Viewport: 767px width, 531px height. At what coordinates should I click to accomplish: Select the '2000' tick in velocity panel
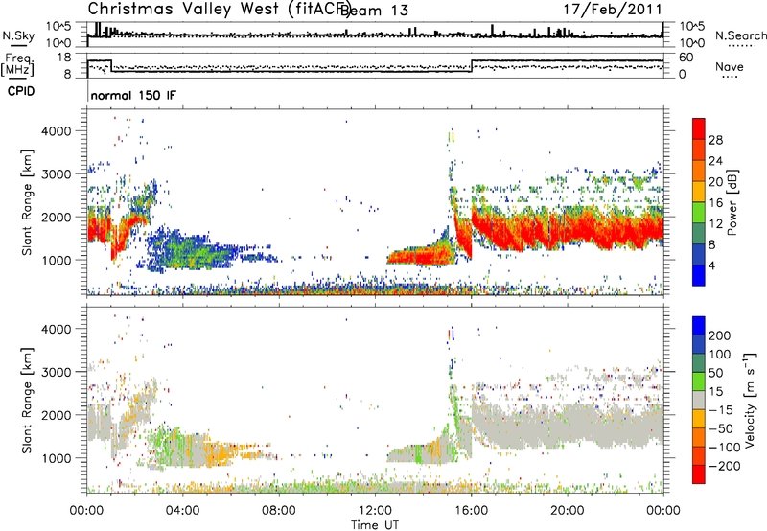pos(57,415)
